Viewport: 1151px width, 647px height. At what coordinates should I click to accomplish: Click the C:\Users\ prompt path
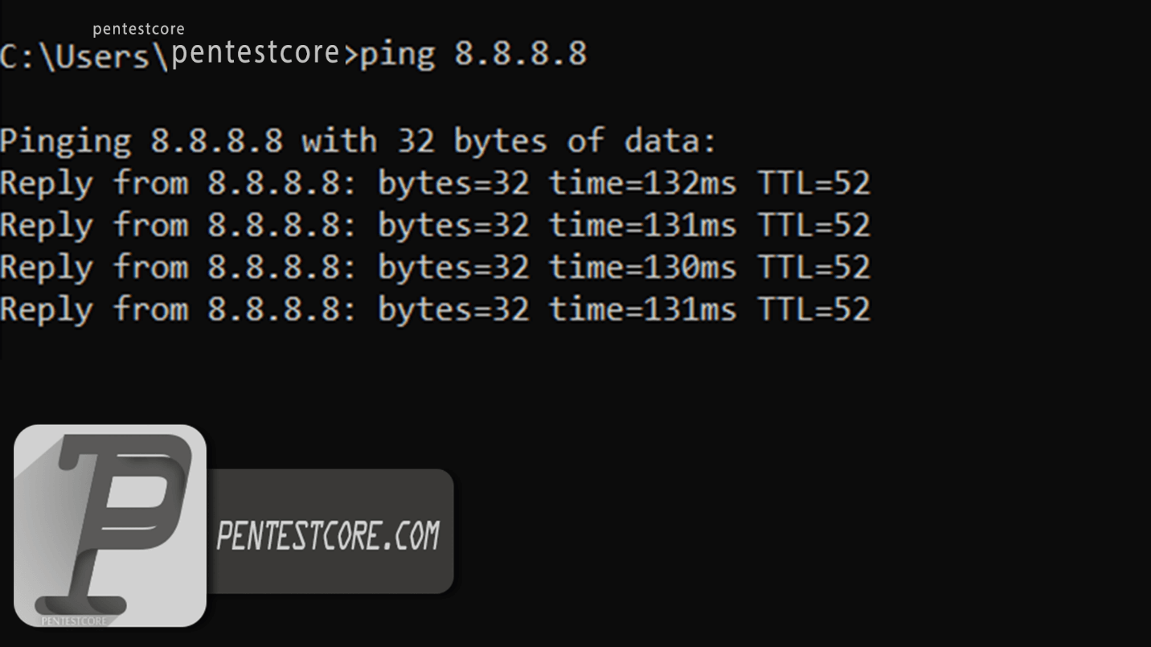pos(85,56)
